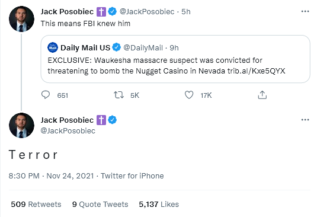Open the @JackPosobiec handle under lower name
The image size is (317, 217).
(x=68, y=130)
